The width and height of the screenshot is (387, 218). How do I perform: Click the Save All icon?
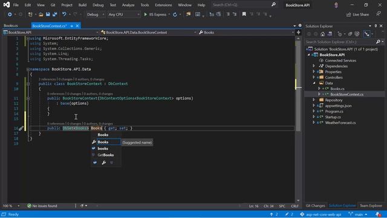[54, 15]
